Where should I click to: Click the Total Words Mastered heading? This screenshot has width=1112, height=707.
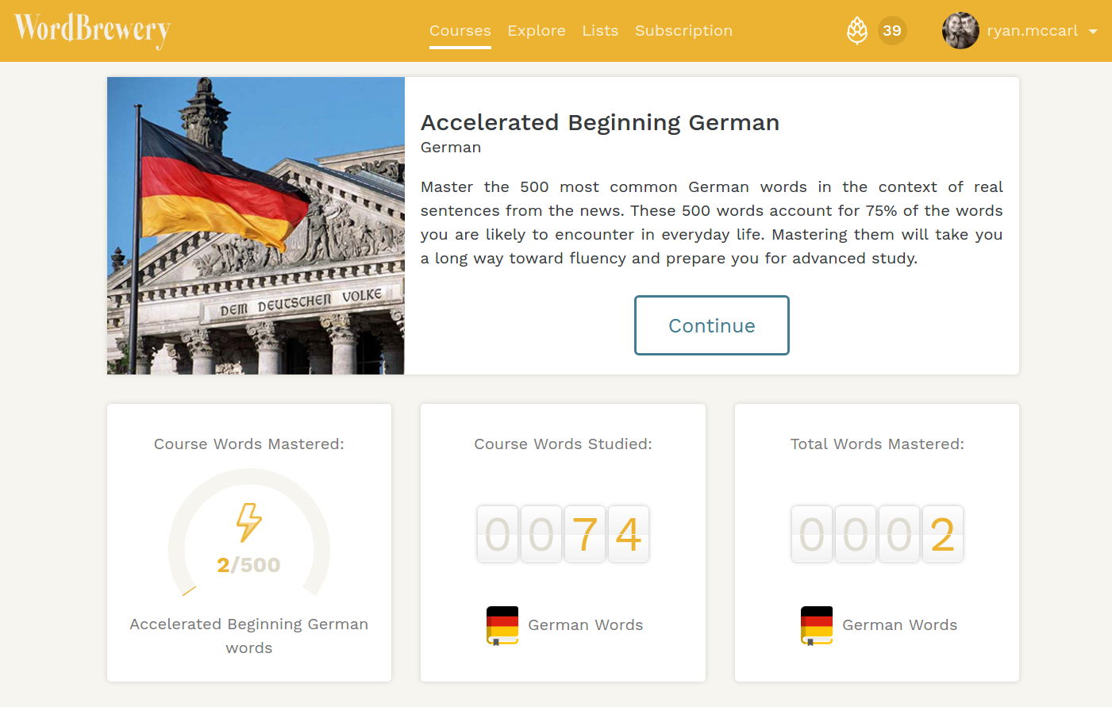877,444
